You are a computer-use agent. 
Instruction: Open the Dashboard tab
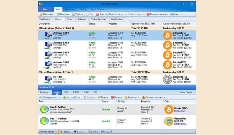tap(45, 19)
